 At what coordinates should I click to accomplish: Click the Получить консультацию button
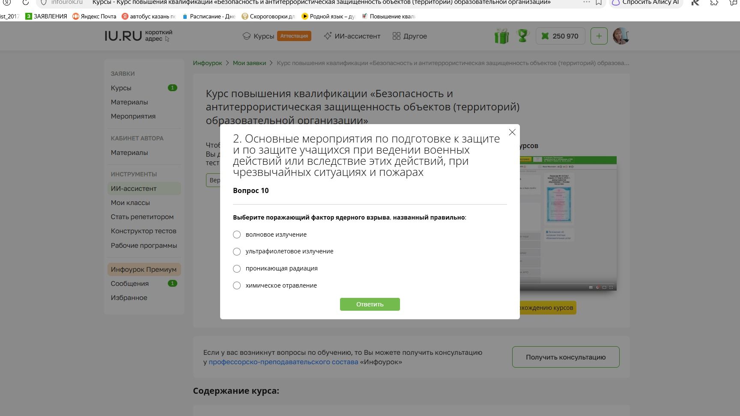click(566, 357)
